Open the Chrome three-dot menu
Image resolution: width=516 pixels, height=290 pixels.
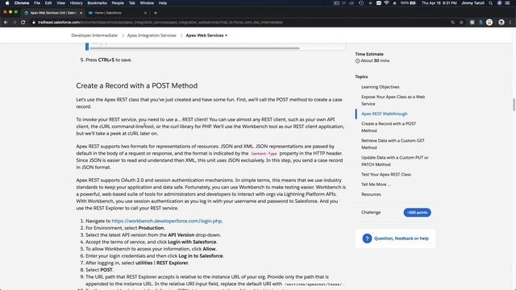tap(510, 23)
